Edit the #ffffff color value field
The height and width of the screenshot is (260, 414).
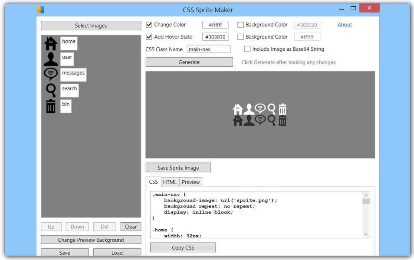point(215,24)
